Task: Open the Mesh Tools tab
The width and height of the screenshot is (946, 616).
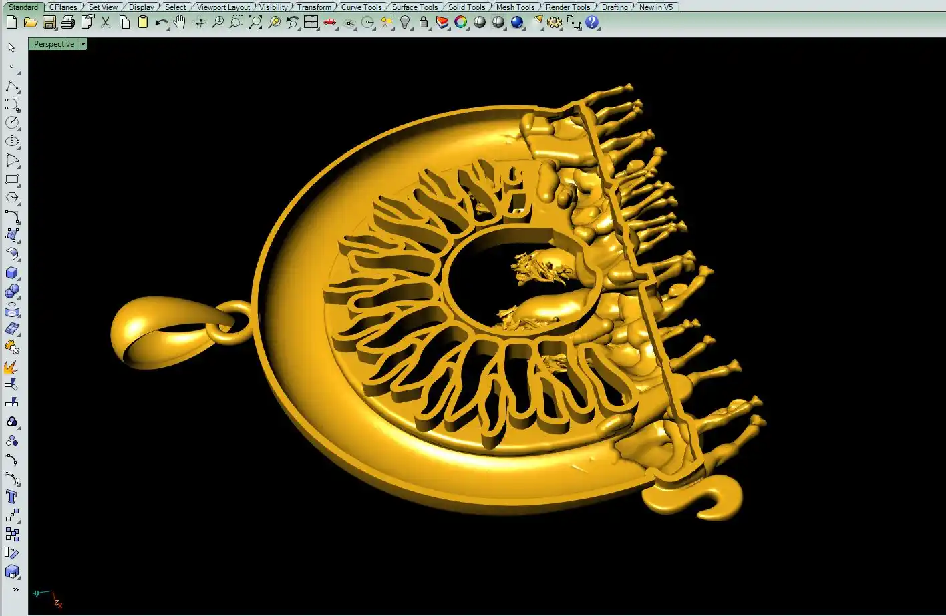Action: 515,7
